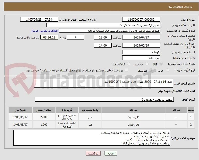Click the ردیف column header
The height and width of the screenshot is (160, 199).
191,110
